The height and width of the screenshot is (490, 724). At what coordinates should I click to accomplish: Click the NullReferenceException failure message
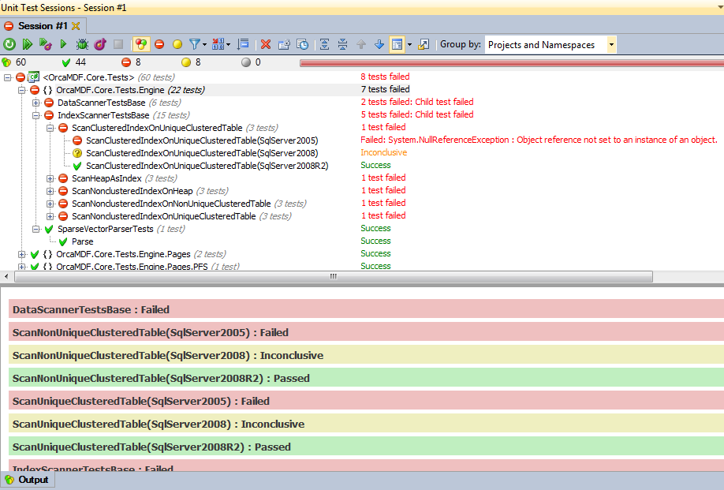pyautogui.click(x=539, y=140)
